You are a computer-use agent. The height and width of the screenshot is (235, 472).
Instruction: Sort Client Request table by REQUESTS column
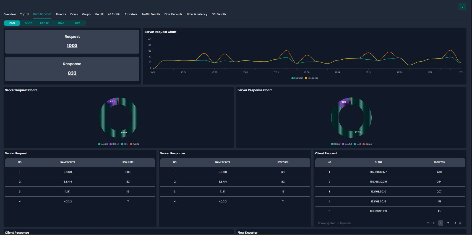tap(439, 162)
